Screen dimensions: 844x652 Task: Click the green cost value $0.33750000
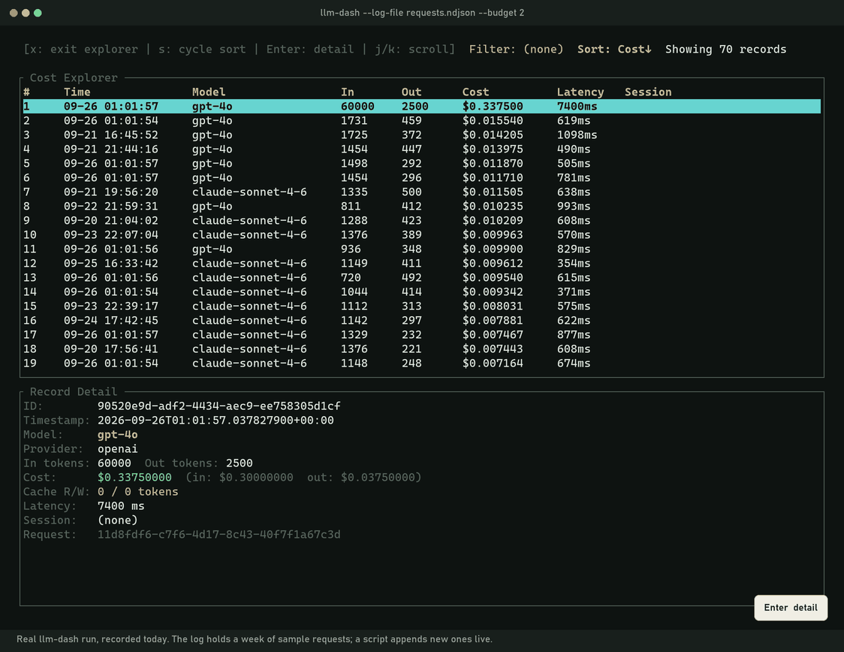134,477
